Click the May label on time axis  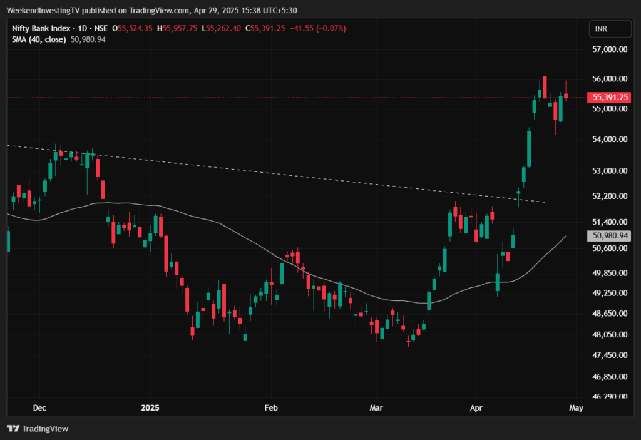tap(576, 407)
